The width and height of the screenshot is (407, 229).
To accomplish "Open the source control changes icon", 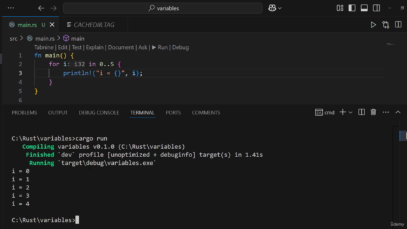I will [386, 25].
